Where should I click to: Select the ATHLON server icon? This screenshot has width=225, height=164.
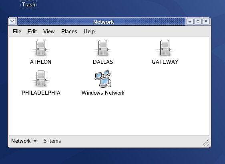click(40, 48)
